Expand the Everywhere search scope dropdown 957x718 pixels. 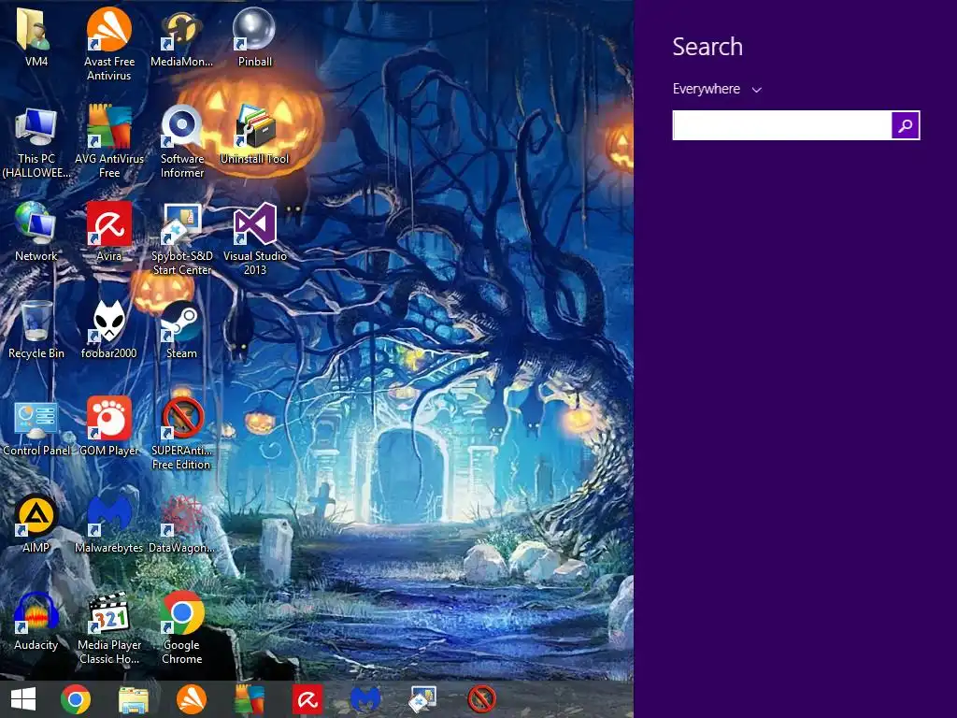point(717,89)
